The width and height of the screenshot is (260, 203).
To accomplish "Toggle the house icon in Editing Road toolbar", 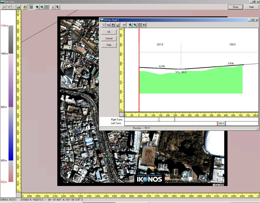I will [x=113, y=25].
